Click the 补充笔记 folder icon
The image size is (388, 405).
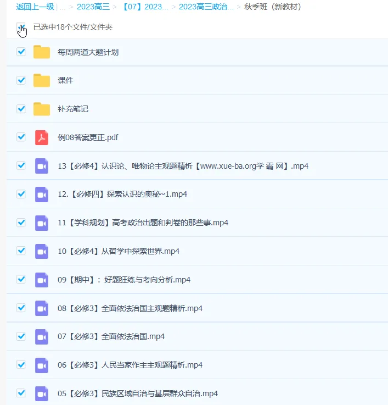pyautogui.click(x=42, y=109)
